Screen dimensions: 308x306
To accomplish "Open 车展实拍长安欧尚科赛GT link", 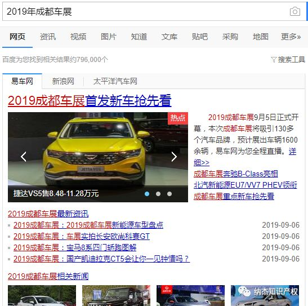I will 82,236.
